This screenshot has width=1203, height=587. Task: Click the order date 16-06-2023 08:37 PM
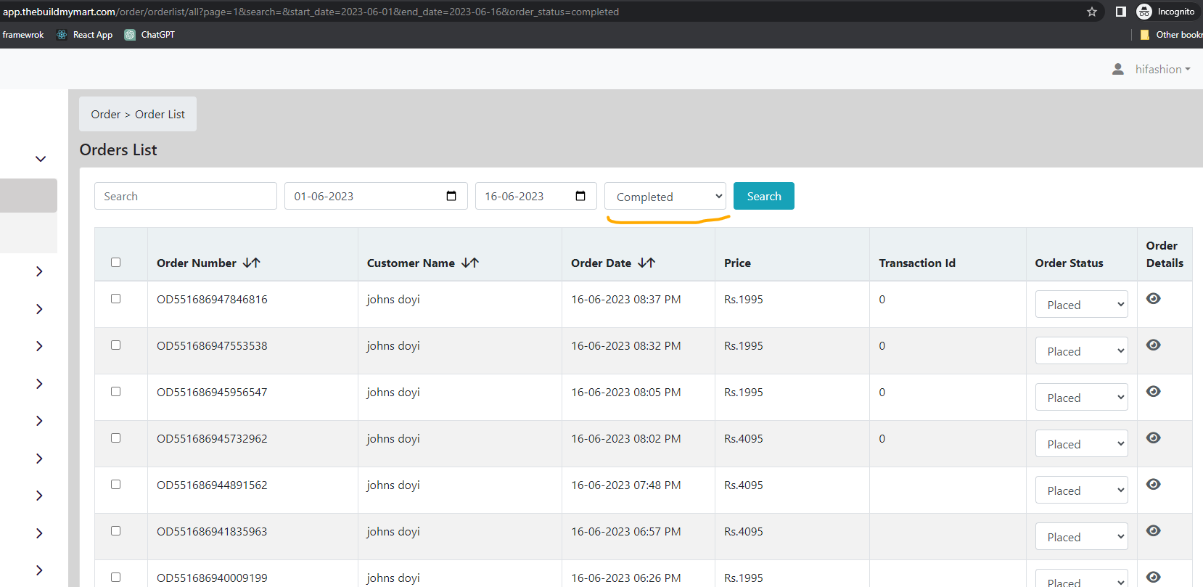point(626,299)
